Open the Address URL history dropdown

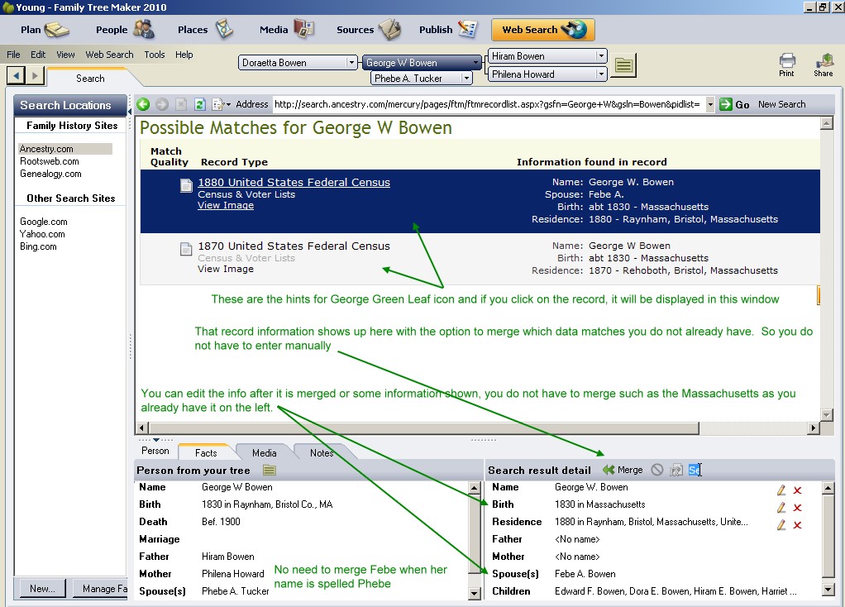point(710,104)
